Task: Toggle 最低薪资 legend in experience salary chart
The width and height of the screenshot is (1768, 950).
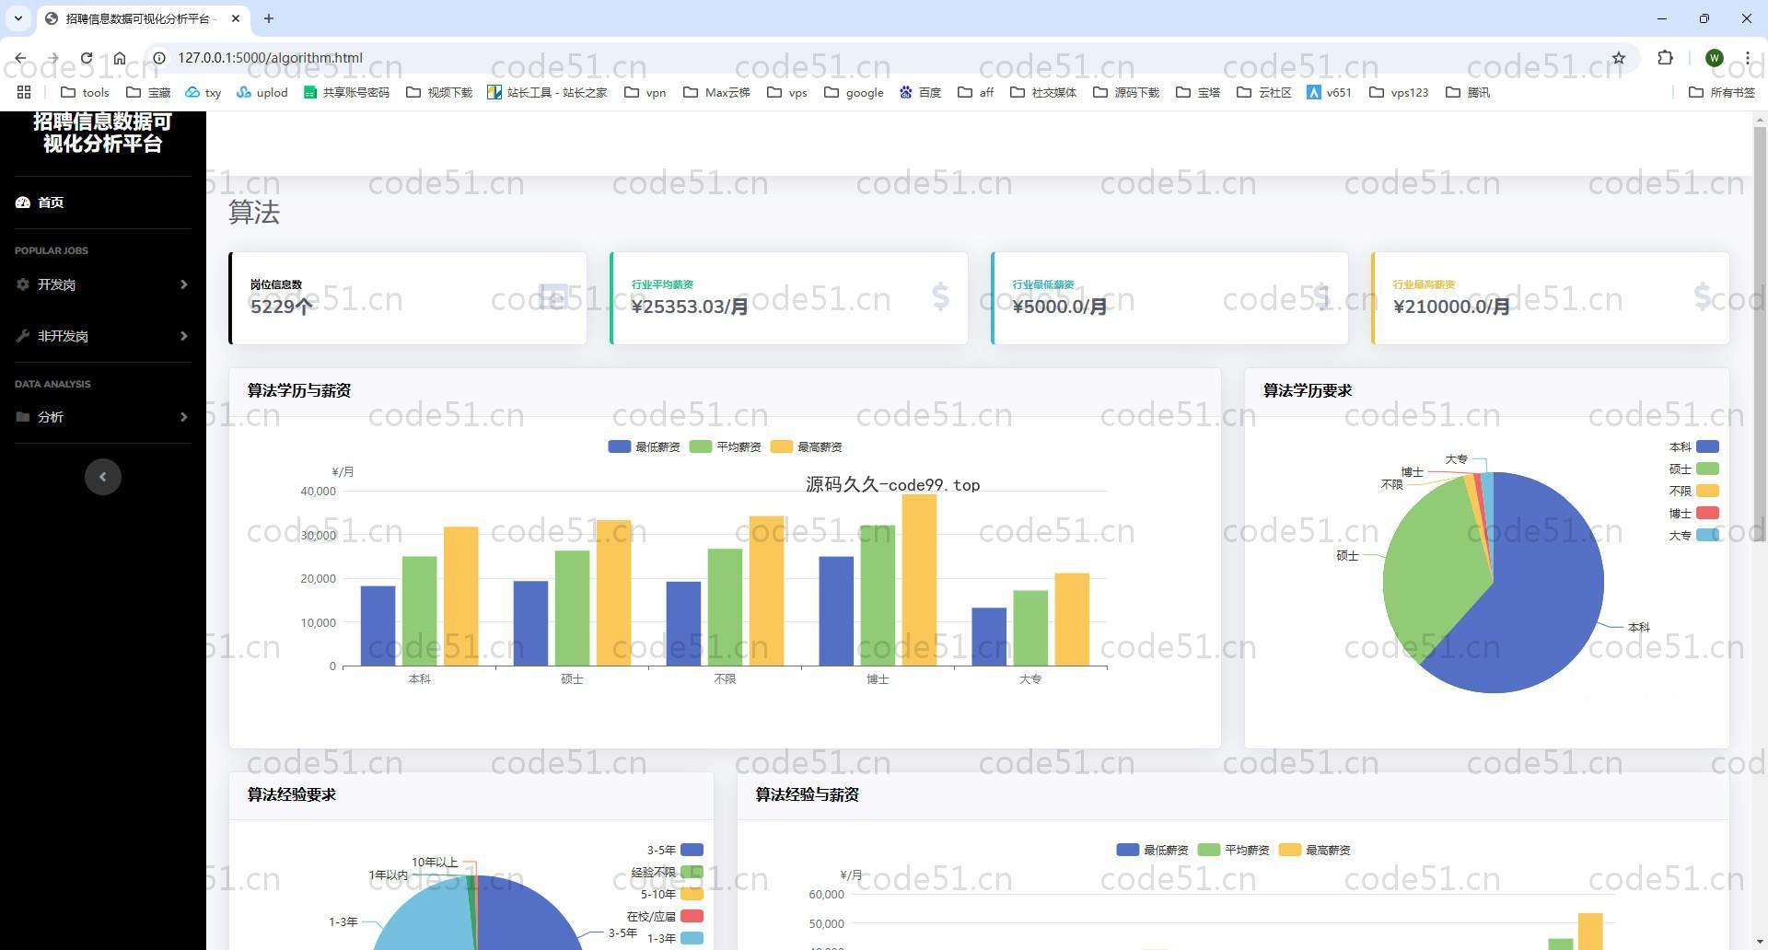Action: (x=1152, y=850)
